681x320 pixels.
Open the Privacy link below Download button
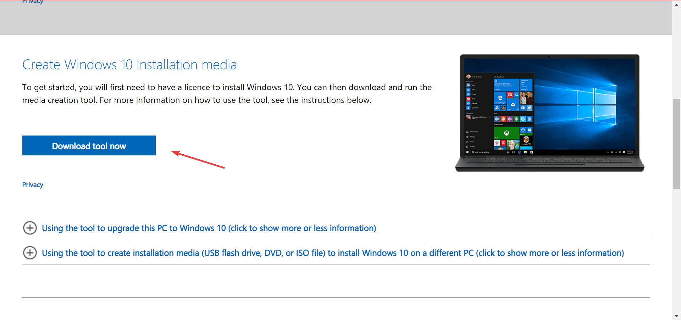tap(33, 185)
